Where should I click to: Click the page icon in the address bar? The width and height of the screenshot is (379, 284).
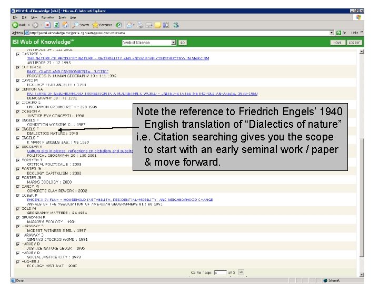point(27,33)
